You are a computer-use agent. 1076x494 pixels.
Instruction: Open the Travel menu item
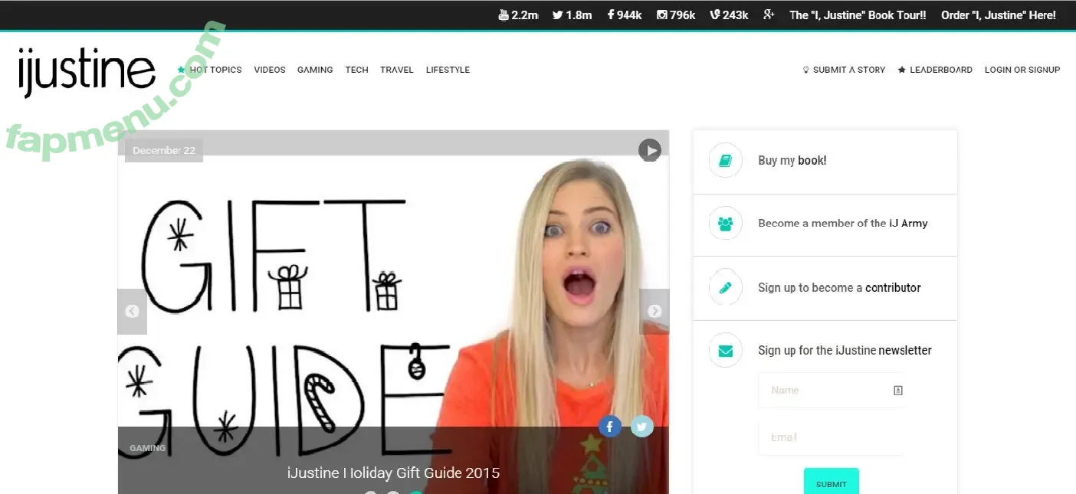[x=397, y=70]
